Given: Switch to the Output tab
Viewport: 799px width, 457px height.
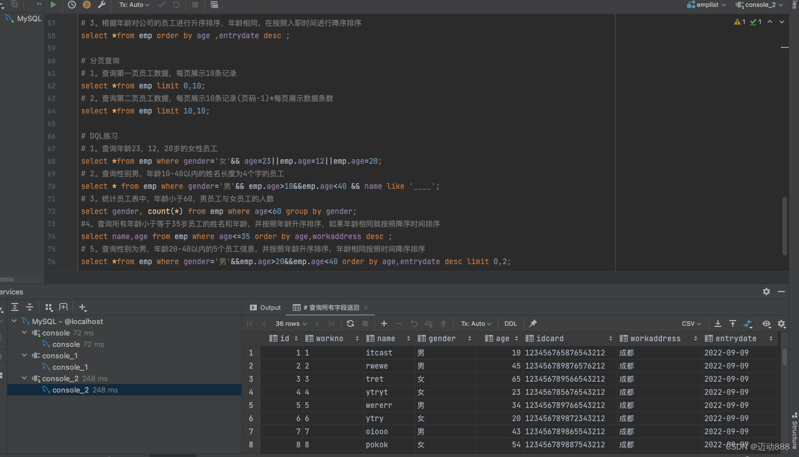Looking at the screenshot, I should [265, 308].
